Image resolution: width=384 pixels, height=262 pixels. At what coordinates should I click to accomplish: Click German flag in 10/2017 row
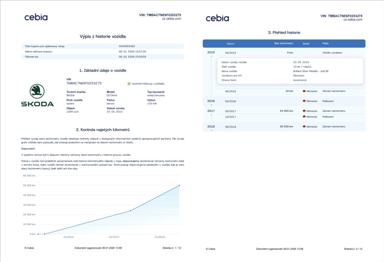click(x=304, y=117)
